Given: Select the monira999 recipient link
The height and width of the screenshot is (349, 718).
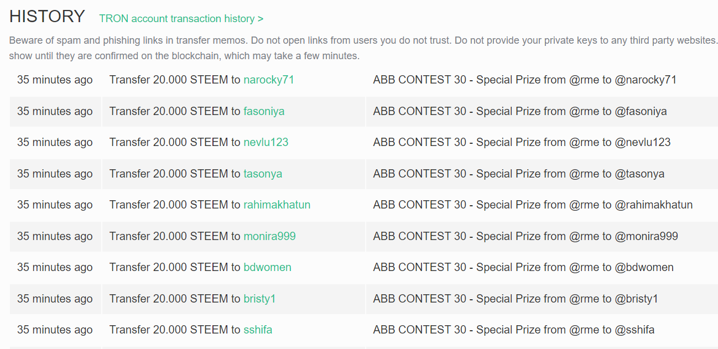Looking at the screenshot, I should (269, 236).
